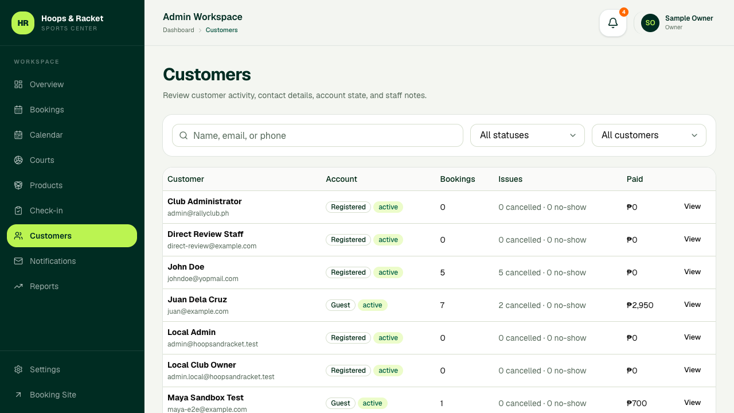This screenshot has height=413, width=734.
Task: Click the Products box icon
Action: point(18,185)
